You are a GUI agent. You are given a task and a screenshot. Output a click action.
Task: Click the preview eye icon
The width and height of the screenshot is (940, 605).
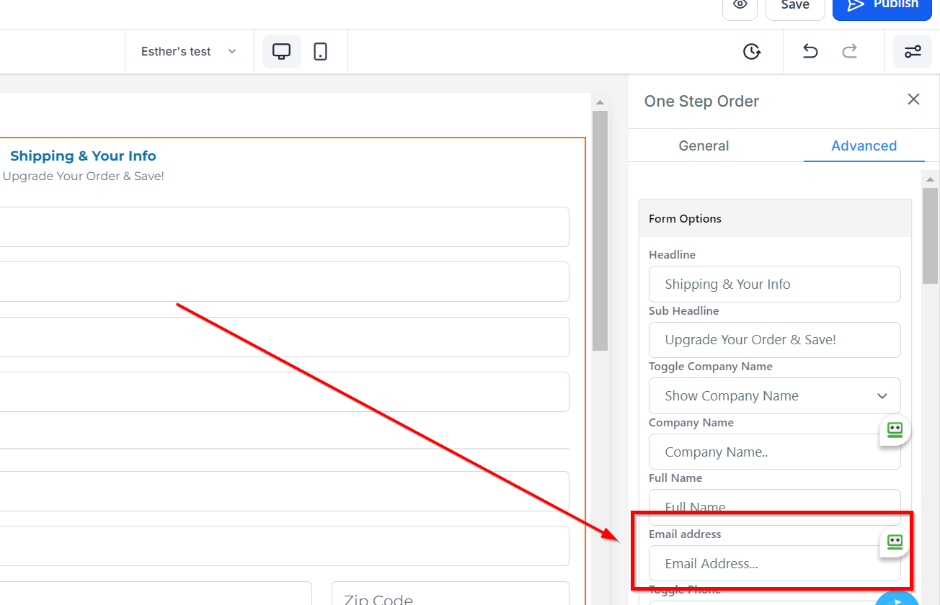[740, 6]
